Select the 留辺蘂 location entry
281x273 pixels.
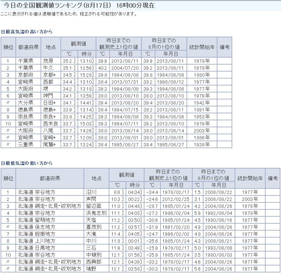click(x=93, y=206)
